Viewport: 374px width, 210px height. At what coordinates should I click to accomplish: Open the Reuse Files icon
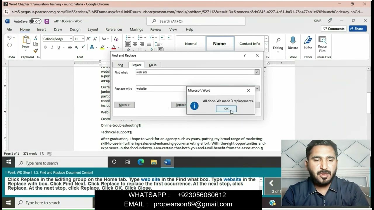click(322, 40)
